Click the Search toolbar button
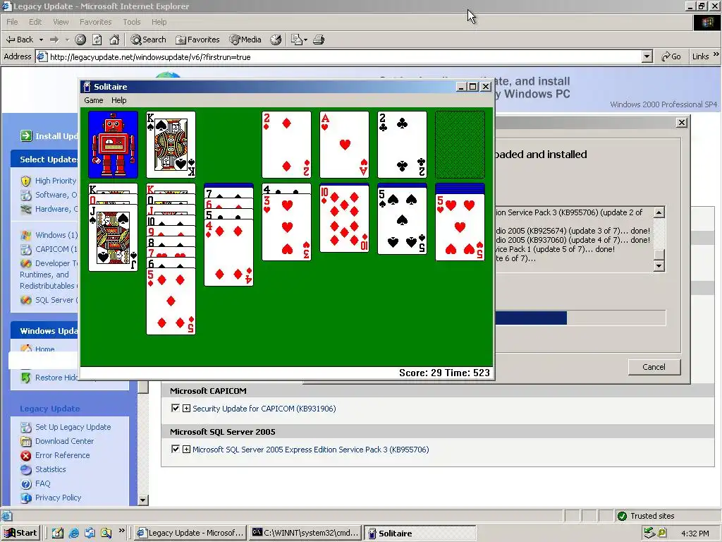This screenshot has width=722, height=542. (148, 40)
